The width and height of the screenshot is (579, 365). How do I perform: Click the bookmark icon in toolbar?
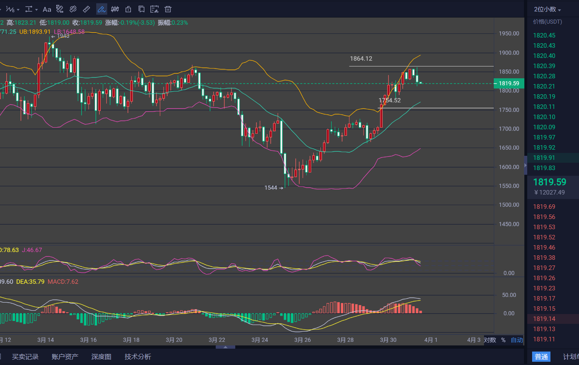point(141,9)
